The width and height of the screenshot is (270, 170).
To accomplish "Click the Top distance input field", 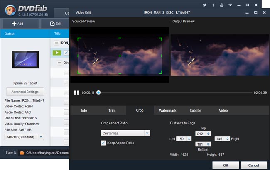I will [x=201, y=134].
